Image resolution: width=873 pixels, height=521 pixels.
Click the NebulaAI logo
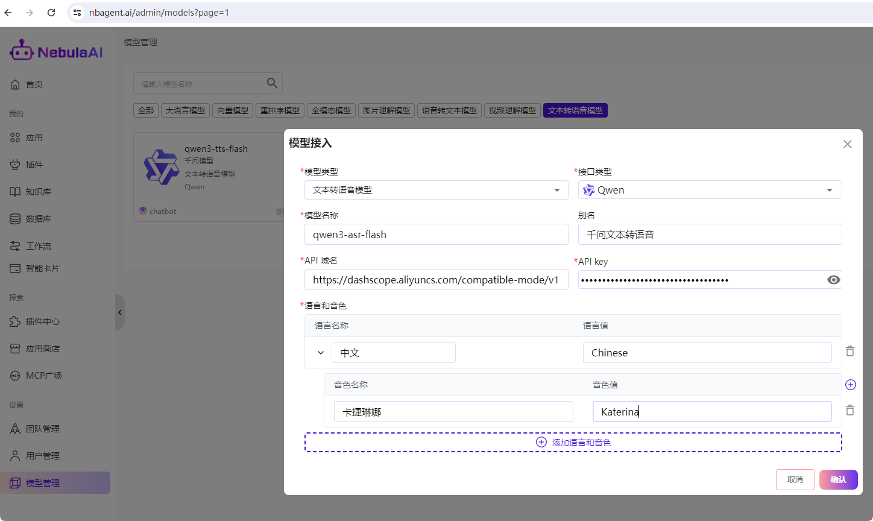pos(56,51)
